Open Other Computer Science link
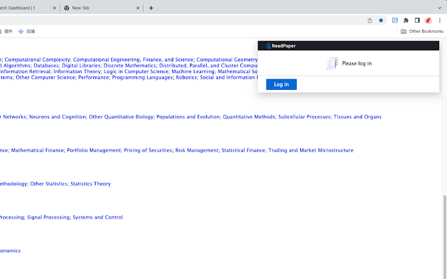 click(x=45, y=78)
